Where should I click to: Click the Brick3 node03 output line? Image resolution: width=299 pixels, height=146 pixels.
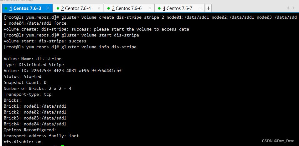[x=35, y=118]
